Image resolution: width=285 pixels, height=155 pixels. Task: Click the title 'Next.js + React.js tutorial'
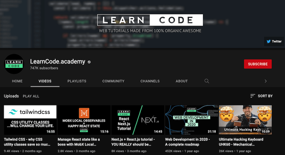(x=133, y=142)
